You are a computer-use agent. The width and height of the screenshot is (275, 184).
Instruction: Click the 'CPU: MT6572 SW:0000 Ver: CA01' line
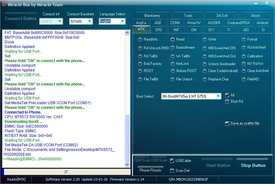pyautogui.click(x=33, y=117)
